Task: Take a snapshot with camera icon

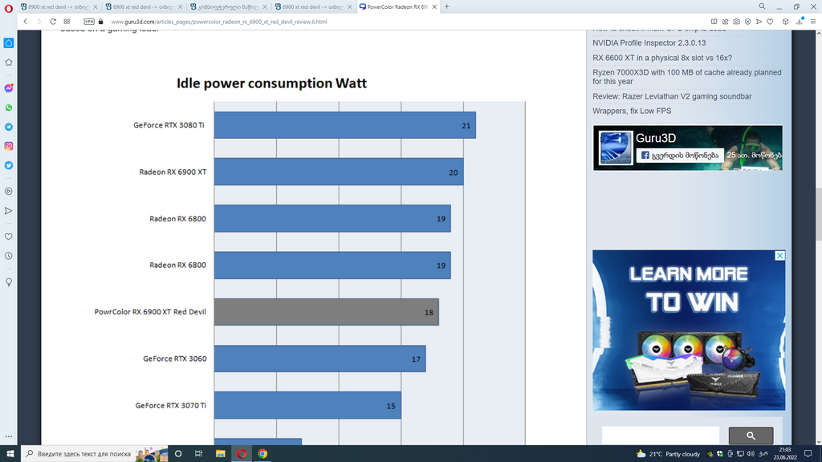Action: pyautogui.click(x=737, y=22)
